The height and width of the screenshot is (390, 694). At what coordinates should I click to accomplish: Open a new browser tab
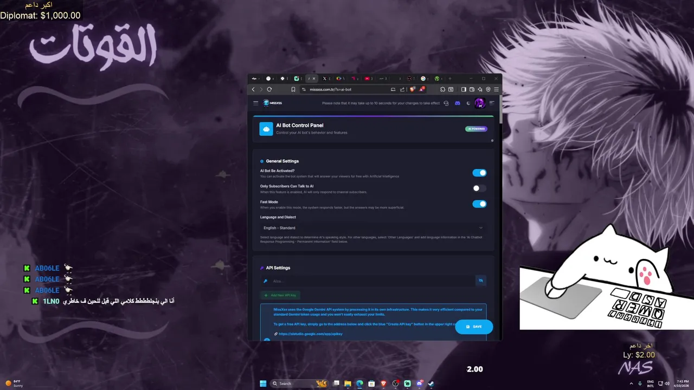tap(450, 79)
